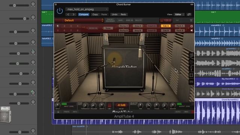Click the TAP tempo button

pyautogui.click(x=177, y=20)
